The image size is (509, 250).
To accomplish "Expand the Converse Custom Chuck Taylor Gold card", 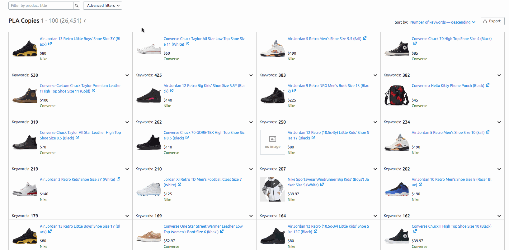I will pyautogui.click(x=127, y=122).
